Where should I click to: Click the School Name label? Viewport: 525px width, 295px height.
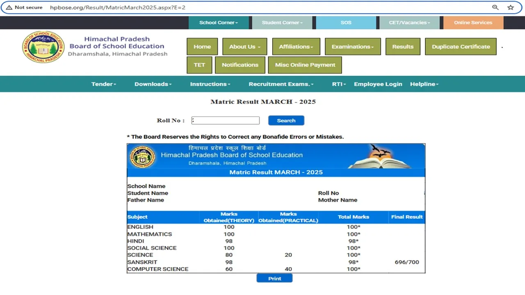click(x=146, y=186)
